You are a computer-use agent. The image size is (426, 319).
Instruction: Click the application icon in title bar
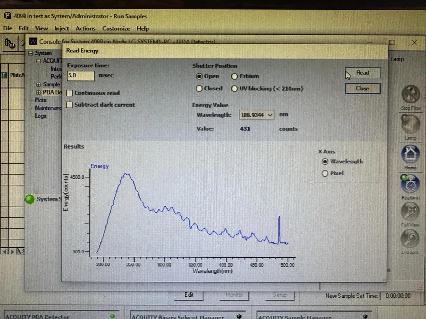click(7, 16)
